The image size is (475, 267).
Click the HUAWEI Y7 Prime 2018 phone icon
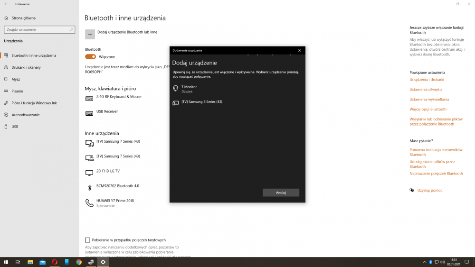tap(89, 203)
